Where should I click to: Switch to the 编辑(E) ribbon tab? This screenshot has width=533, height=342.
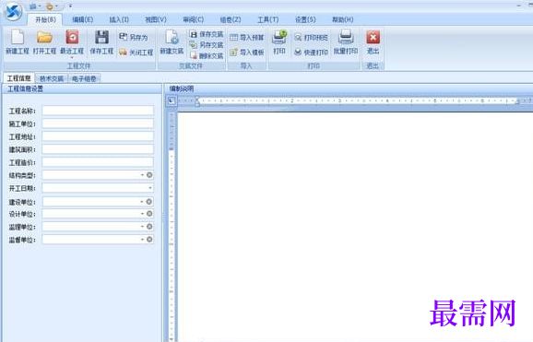(83, 19)
